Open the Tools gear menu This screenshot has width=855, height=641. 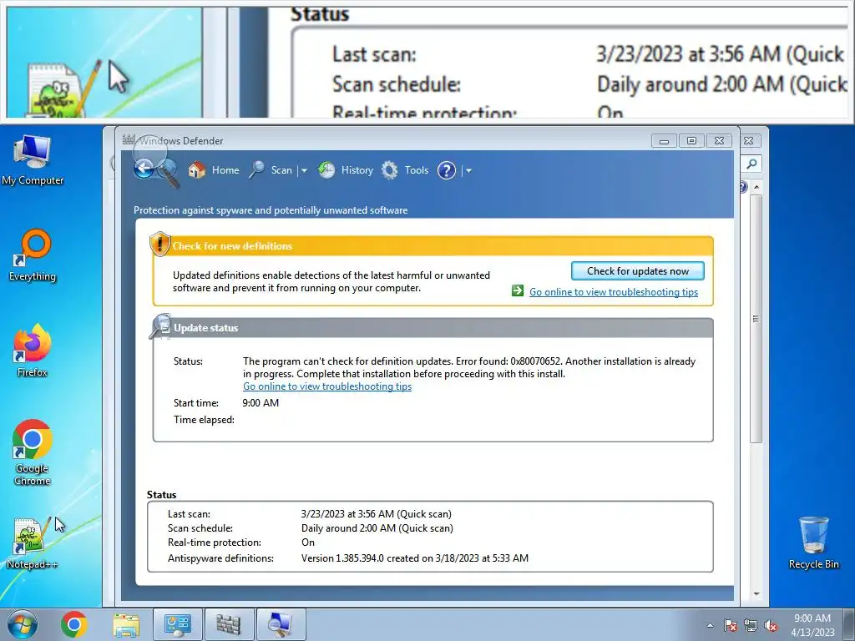(x=405, y=170)
